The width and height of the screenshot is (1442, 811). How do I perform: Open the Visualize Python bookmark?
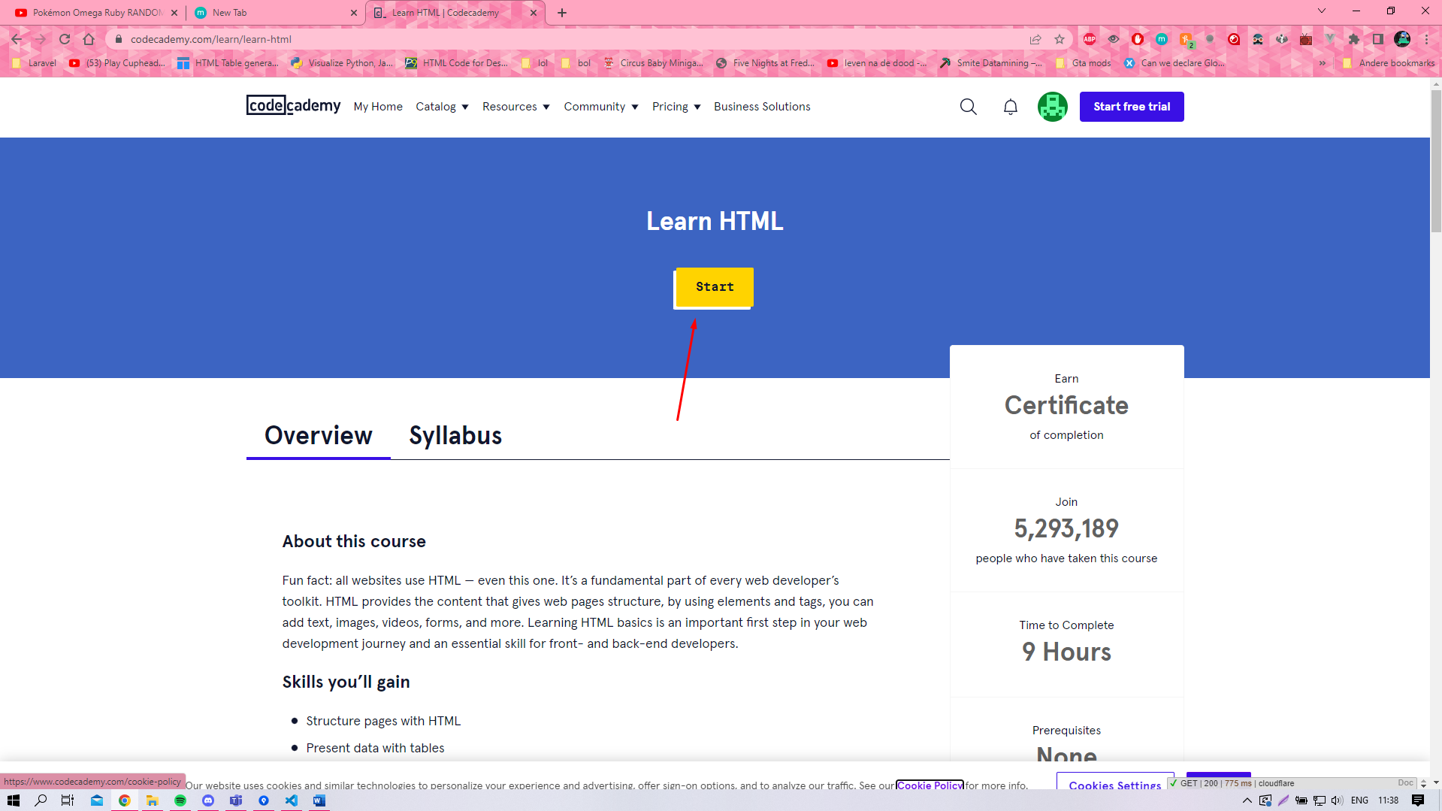tap(342, 63)
